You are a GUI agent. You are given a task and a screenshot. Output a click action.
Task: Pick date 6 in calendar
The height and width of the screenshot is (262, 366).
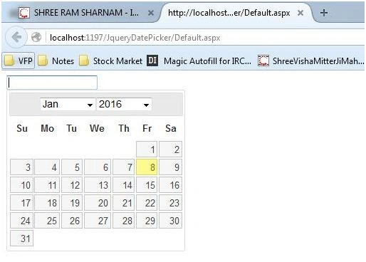coord(98,167)
